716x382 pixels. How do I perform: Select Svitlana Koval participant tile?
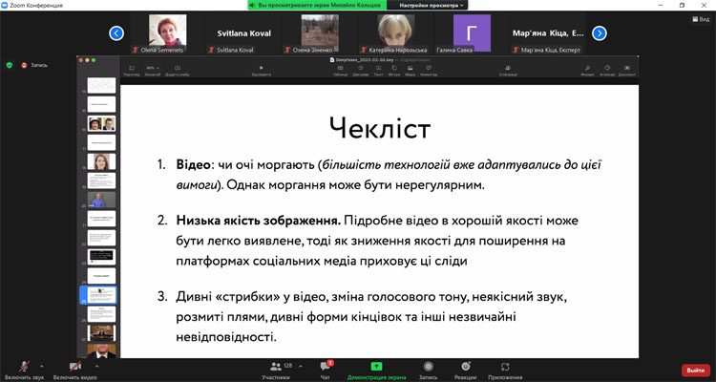(243, 33)
